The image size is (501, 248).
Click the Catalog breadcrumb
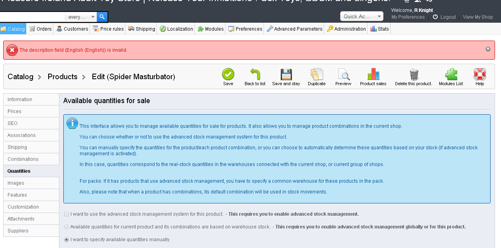[20, 77]
